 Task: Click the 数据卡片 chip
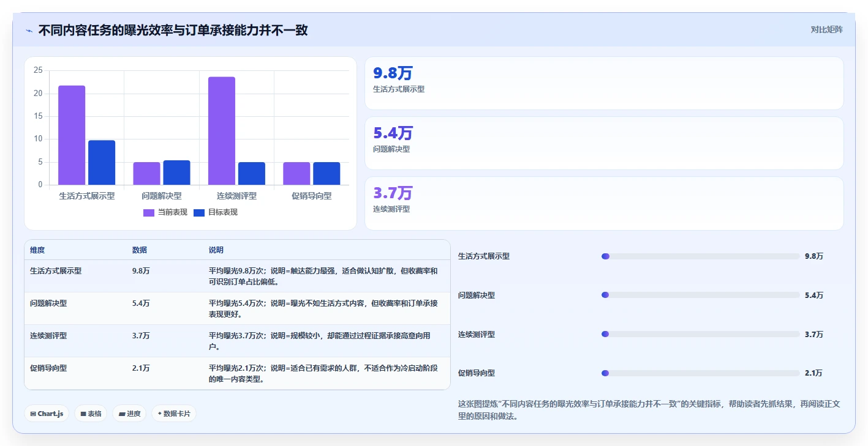pos(174,414)
